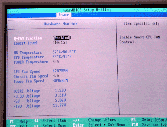Click the Power Fan Speed label
The height and width of the screenshot is (127, 167).
click(29, 81)
